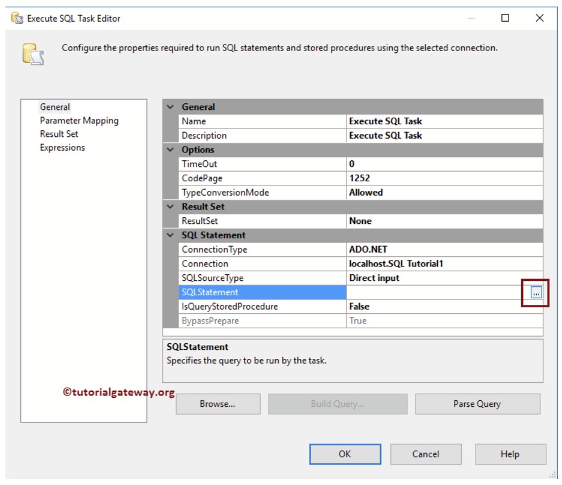Select the Name property label
The height and width of the screenshot is (485, 562).
pyautogui.click(x=262, y=121)
